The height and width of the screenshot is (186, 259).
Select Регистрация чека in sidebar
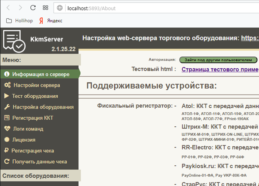(x=33, y=150)
